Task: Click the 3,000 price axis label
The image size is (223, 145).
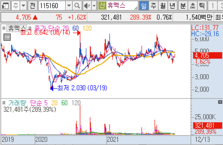Action: [202, 77]
